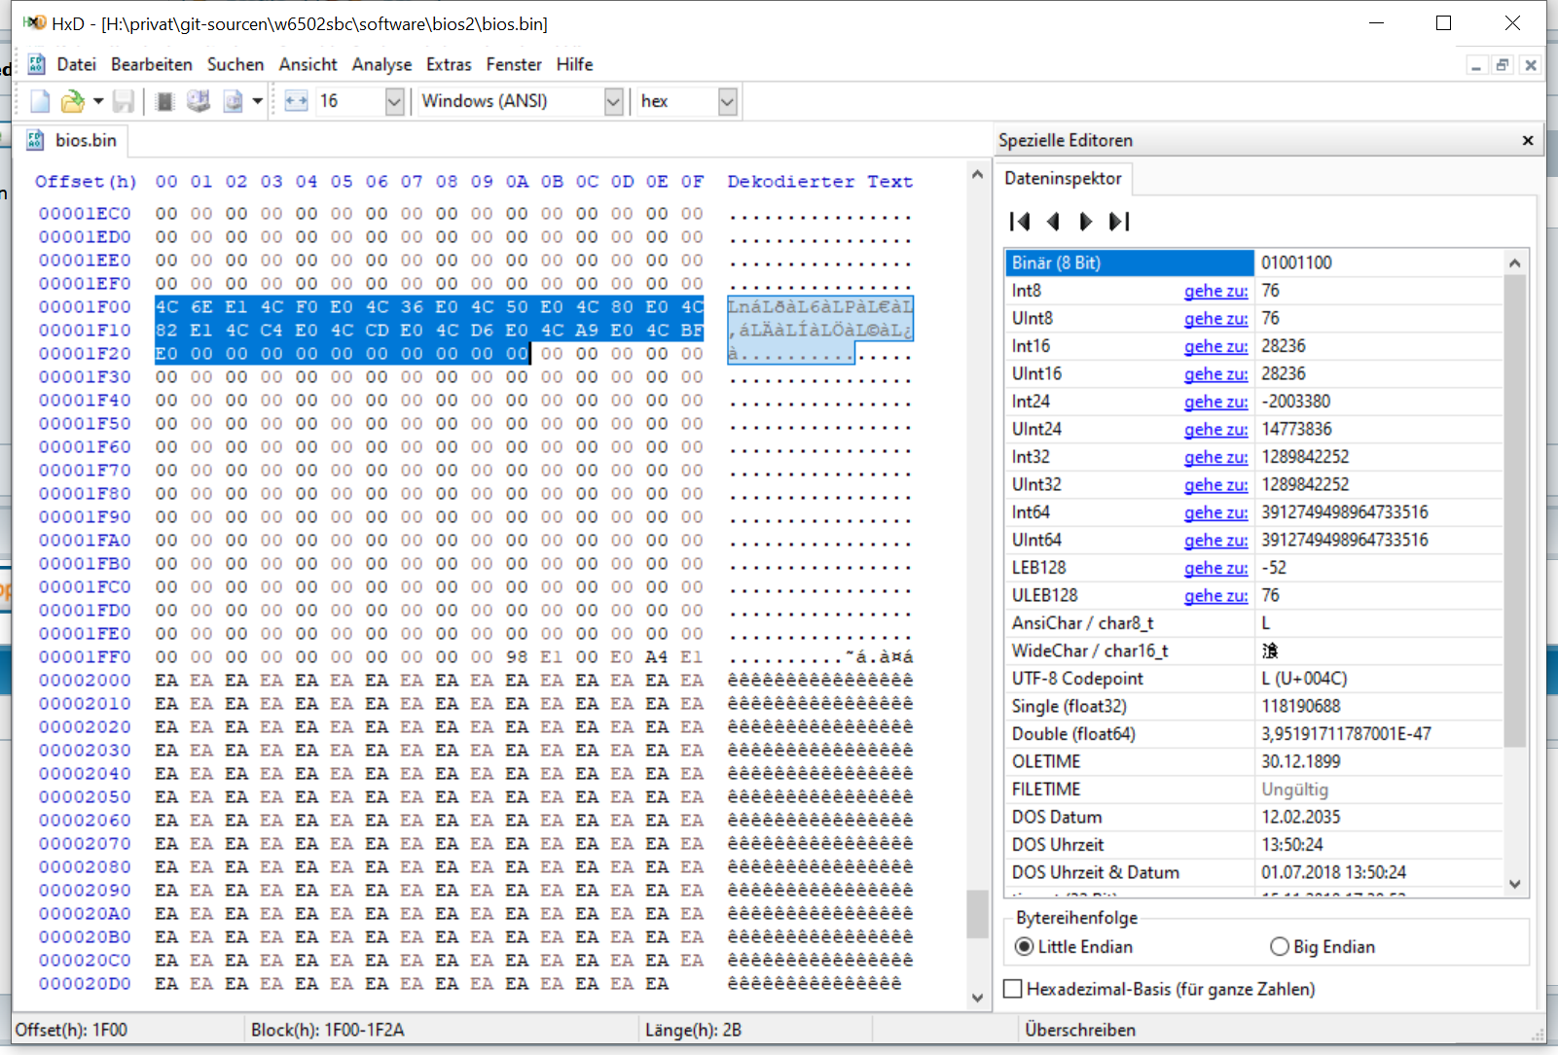The height and width of the screenshot is (1055, 1558).
Task: Open the hex offset base dropdown
Action: (727, 101)
